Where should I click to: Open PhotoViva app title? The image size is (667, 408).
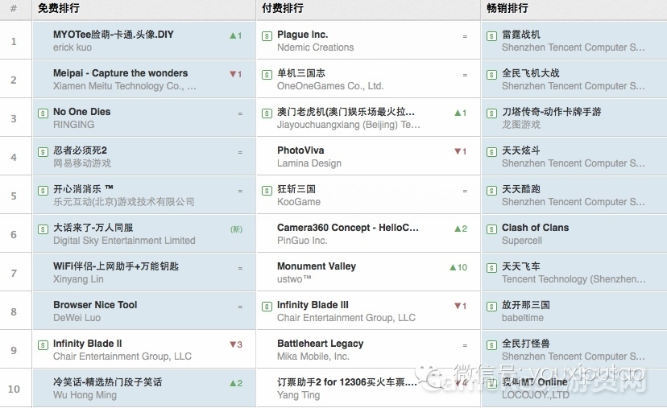point(300,150)
